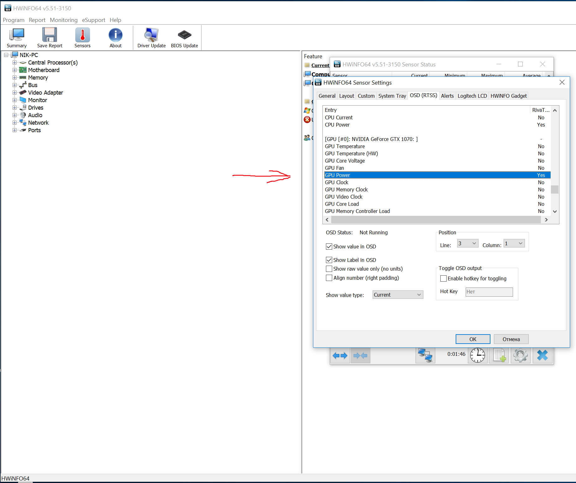The image size is (576, 483).
Task: Expand the Drives tree node
Action: click(x=14, y=108)
